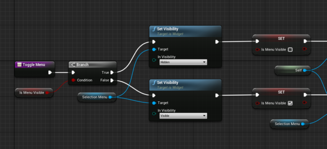327x149 pixels.
Task: Click In Visibility pin above the Hidden dropdown
Action: tap(154, 60)
